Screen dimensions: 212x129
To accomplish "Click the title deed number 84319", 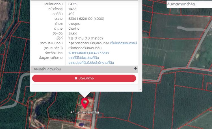I will [73, 4].
